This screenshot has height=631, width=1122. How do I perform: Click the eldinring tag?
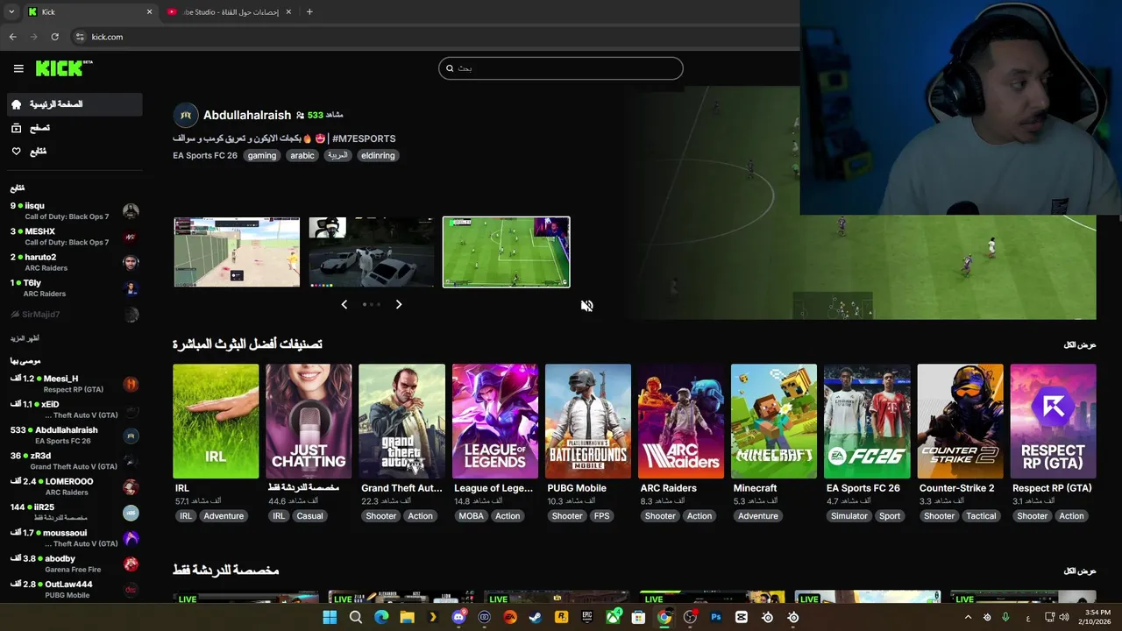click(378, 155)
